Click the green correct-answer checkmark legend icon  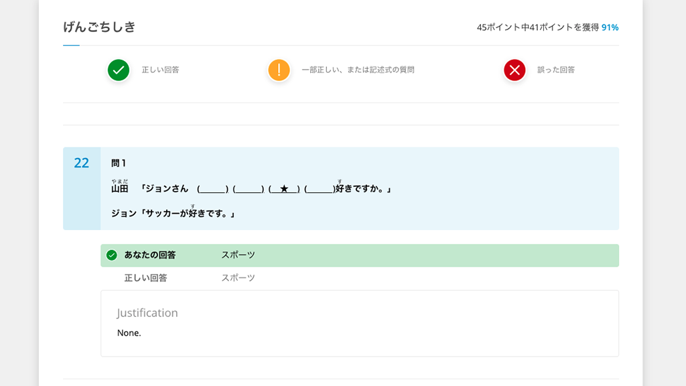119,70
